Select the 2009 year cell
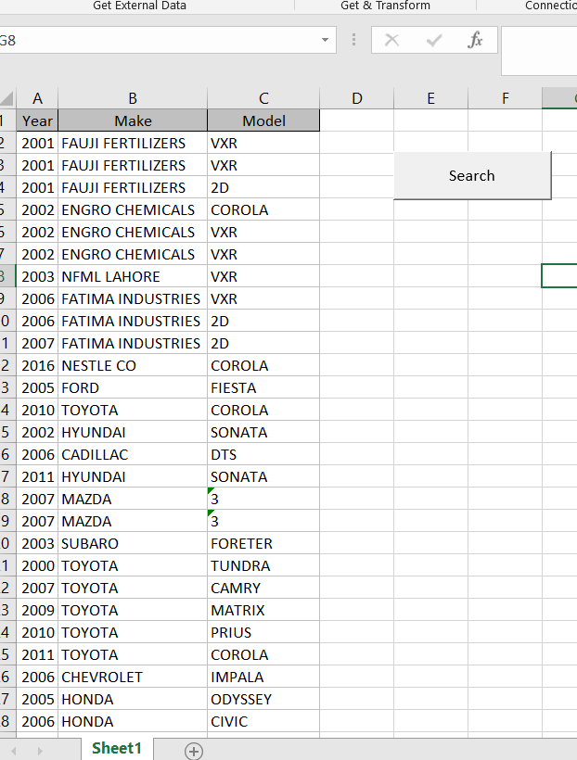Screen dimensions: 577x760 pyautogui.click(x=37, y=610)
